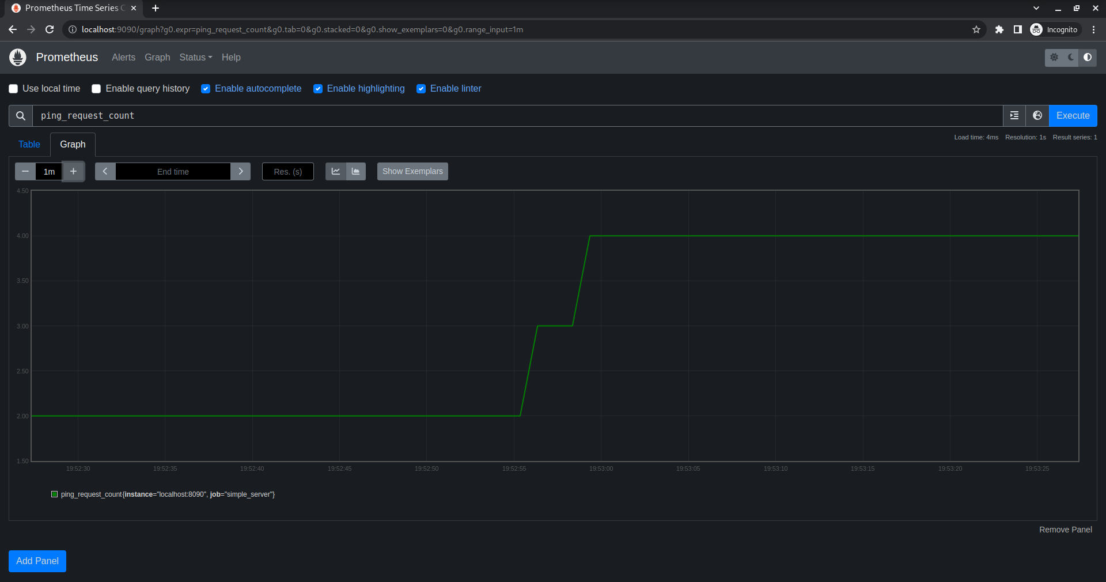Image resolution: width=1106 pixels, height=582 pixels.
Task: Open the Help page
Action: [231, 58]
